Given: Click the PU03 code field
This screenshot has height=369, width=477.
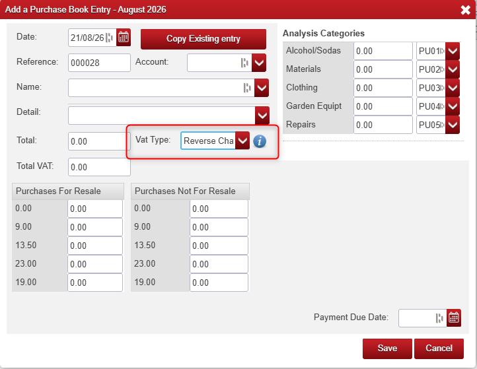Looking at the screenshot, I should tap(431, 88).
